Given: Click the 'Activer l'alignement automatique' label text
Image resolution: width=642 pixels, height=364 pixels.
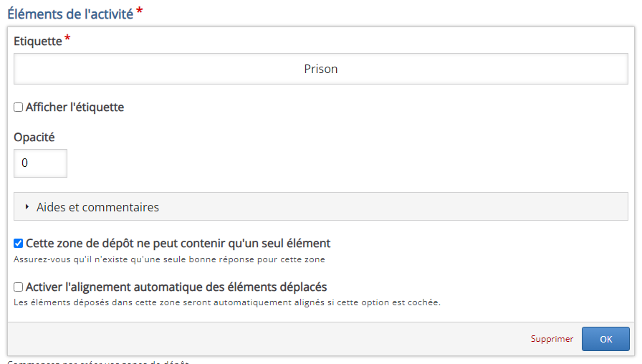Looking at the screenshot, I should click(176, 287).
